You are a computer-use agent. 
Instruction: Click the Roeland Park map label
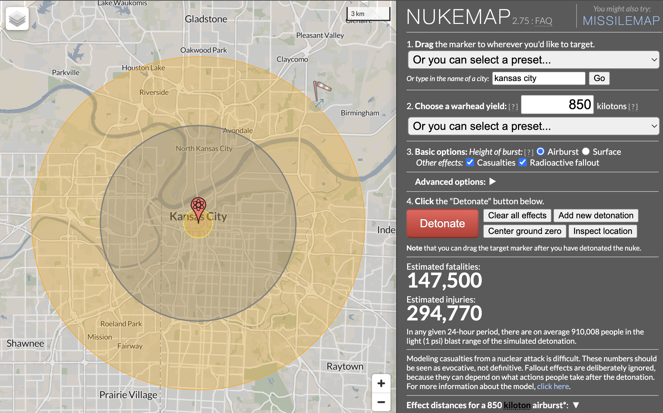click(x=121, y=324)
